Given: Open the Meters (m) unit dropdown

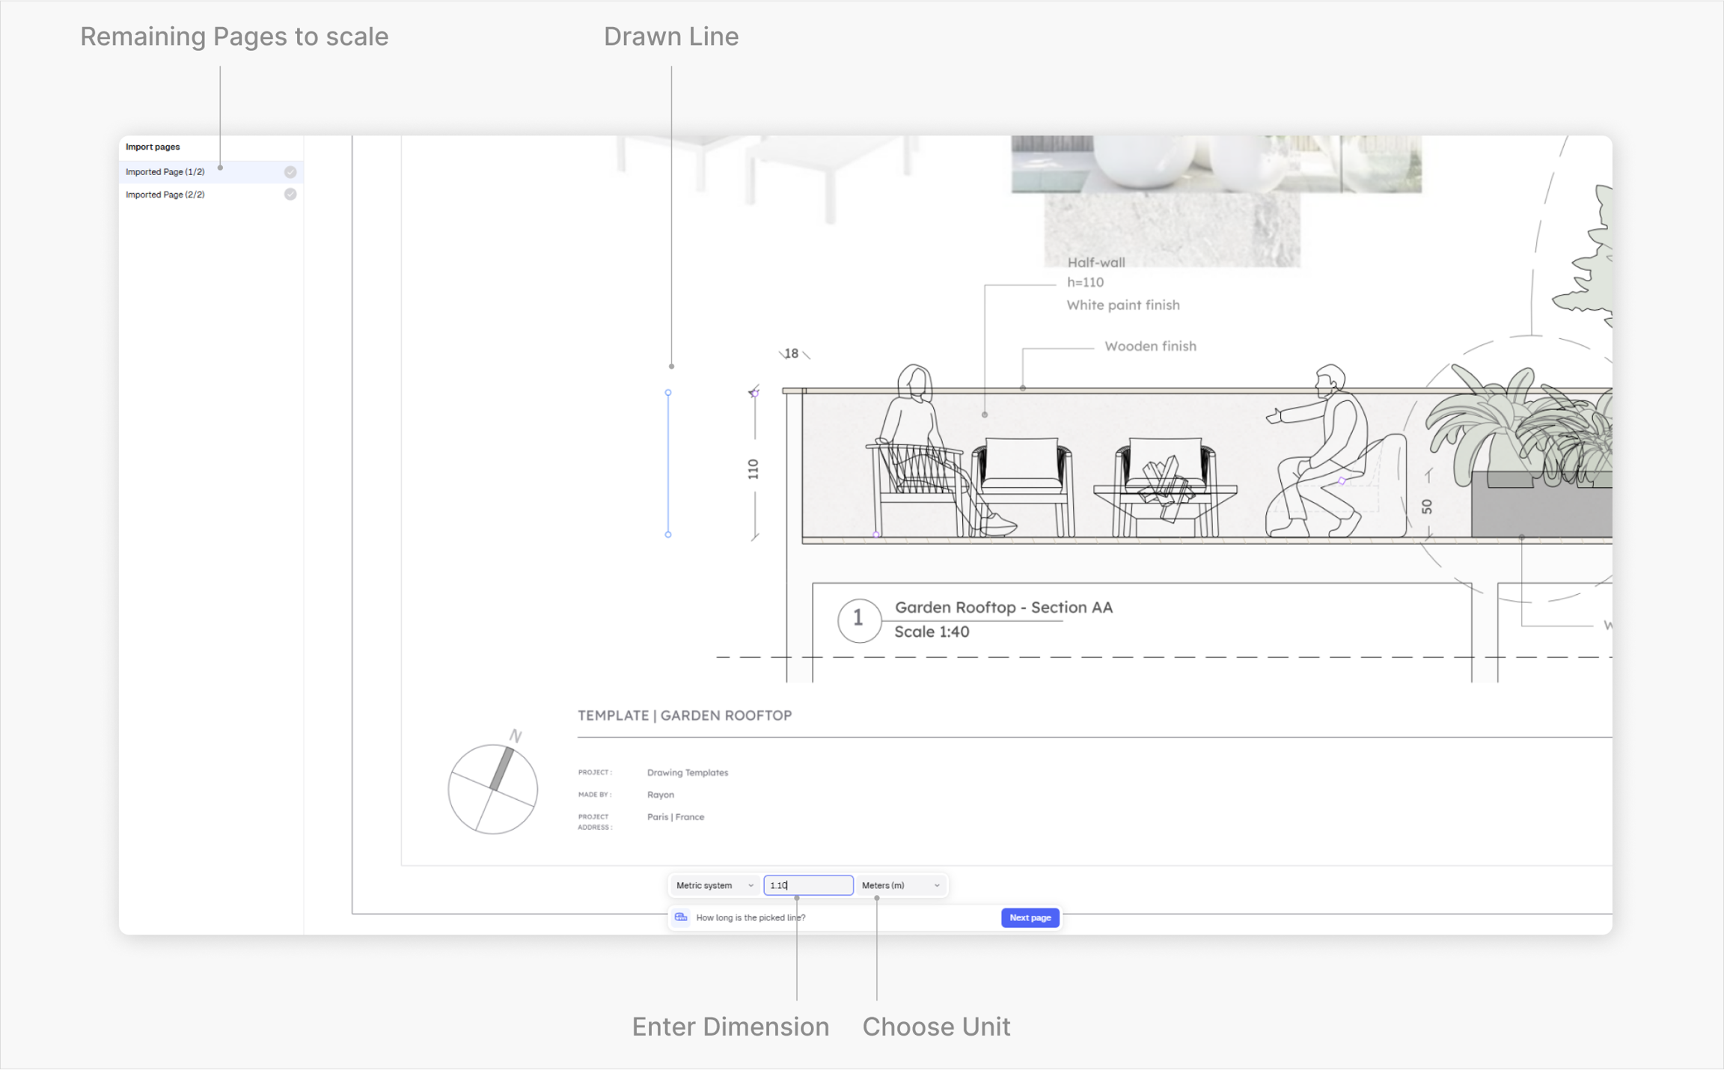Looking at the screenshot, I should pos(901,885).
